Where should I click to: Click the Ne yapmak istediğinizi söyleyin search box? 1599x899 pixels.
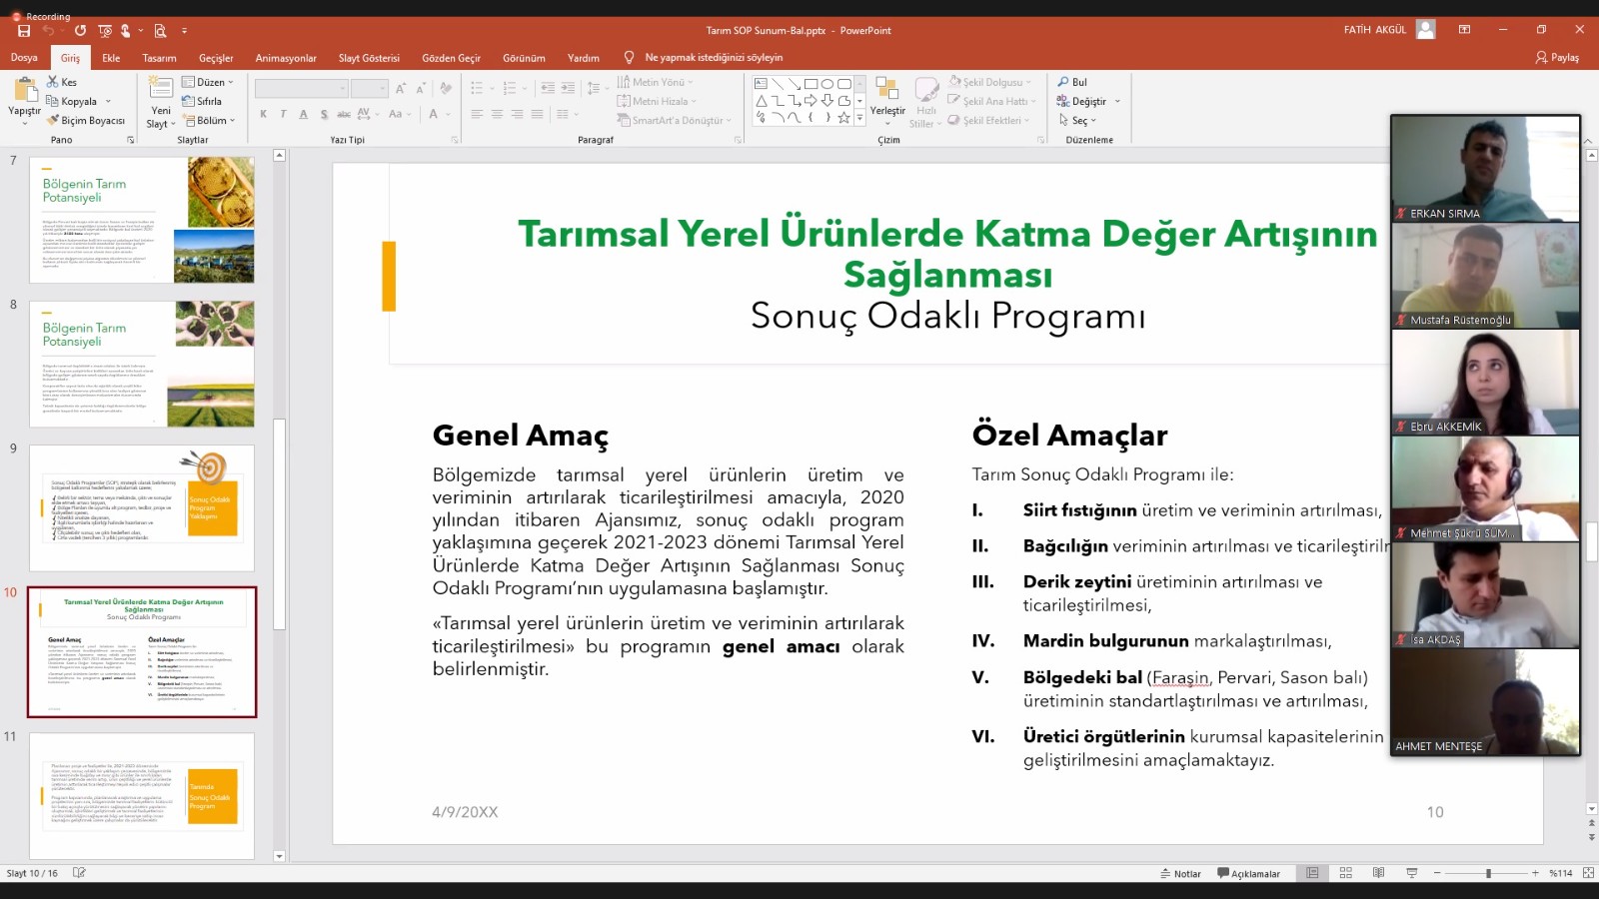(x=714, y=58)
